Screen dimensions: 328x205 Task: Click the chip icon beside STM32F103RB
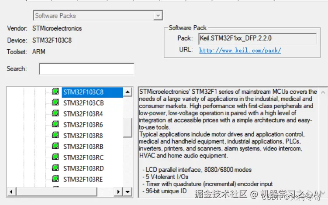point(55,146)
